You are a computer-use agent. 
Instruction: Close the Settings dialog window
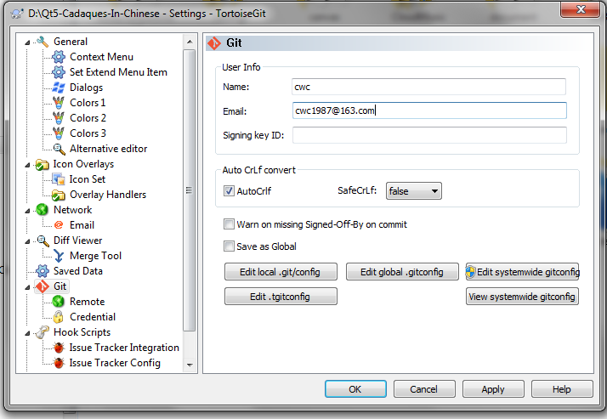pos(581,9)
